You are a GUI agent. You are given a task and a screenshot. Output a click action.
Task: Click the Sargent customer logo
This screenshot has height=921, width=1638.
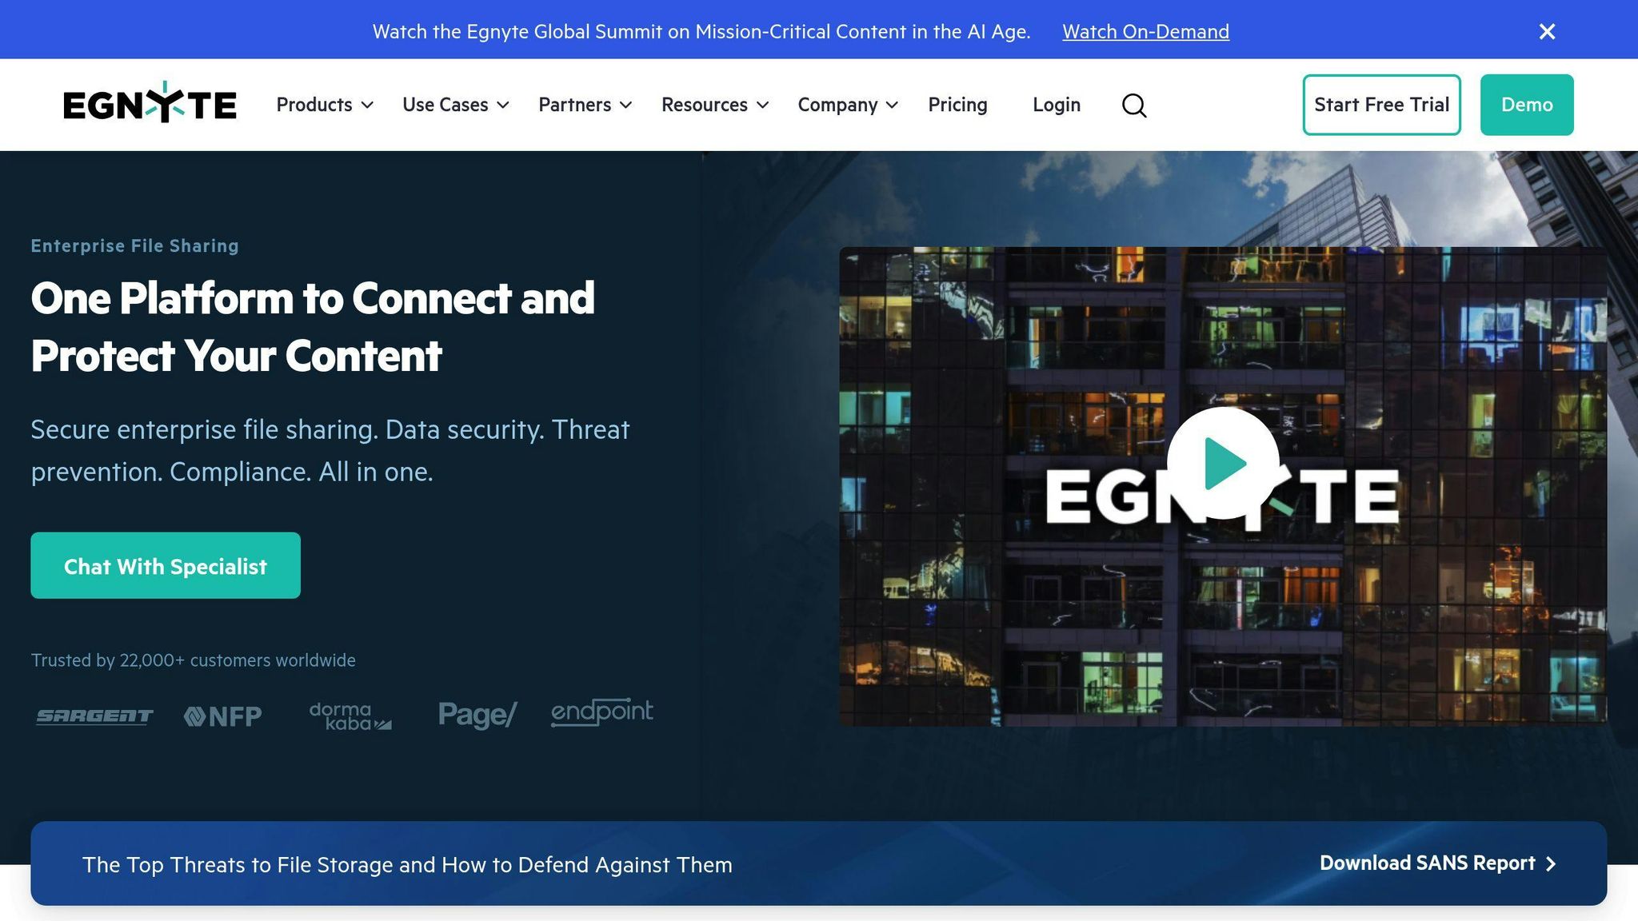94,716
